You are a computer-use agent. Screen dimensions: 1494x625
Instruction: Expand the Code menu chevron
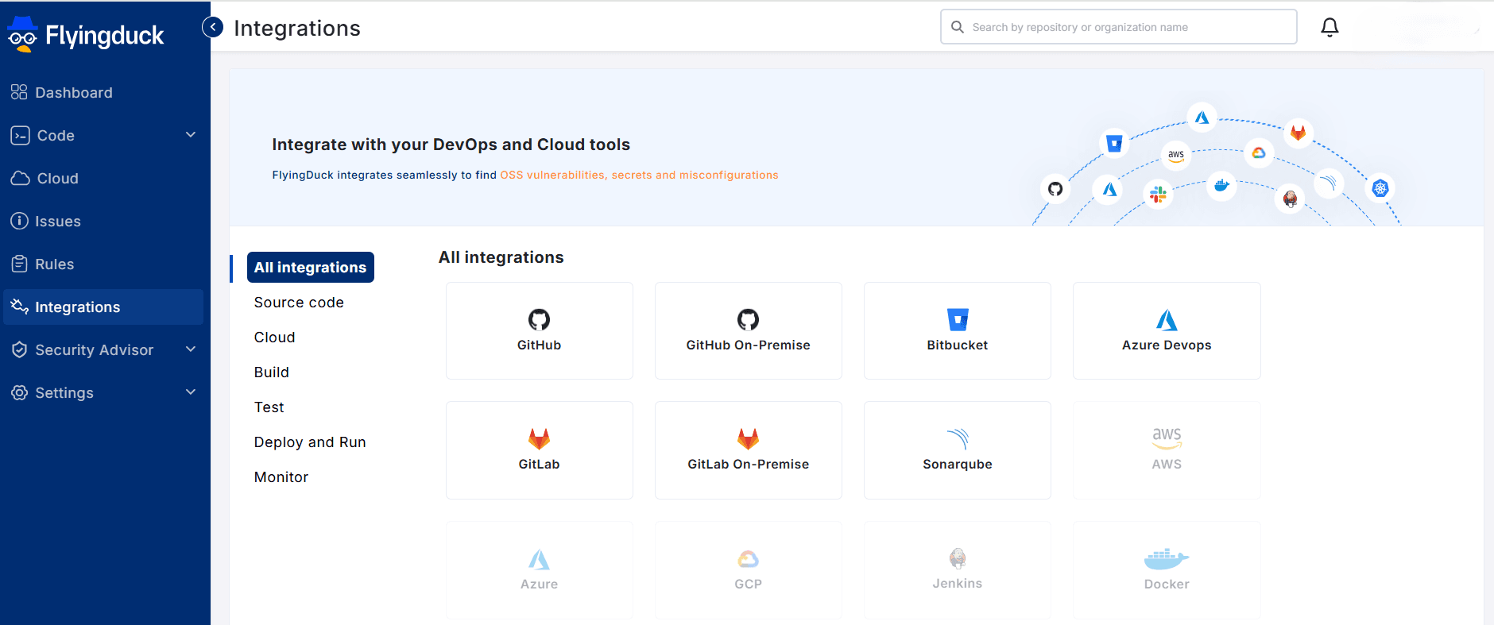(x=191, y=134)
